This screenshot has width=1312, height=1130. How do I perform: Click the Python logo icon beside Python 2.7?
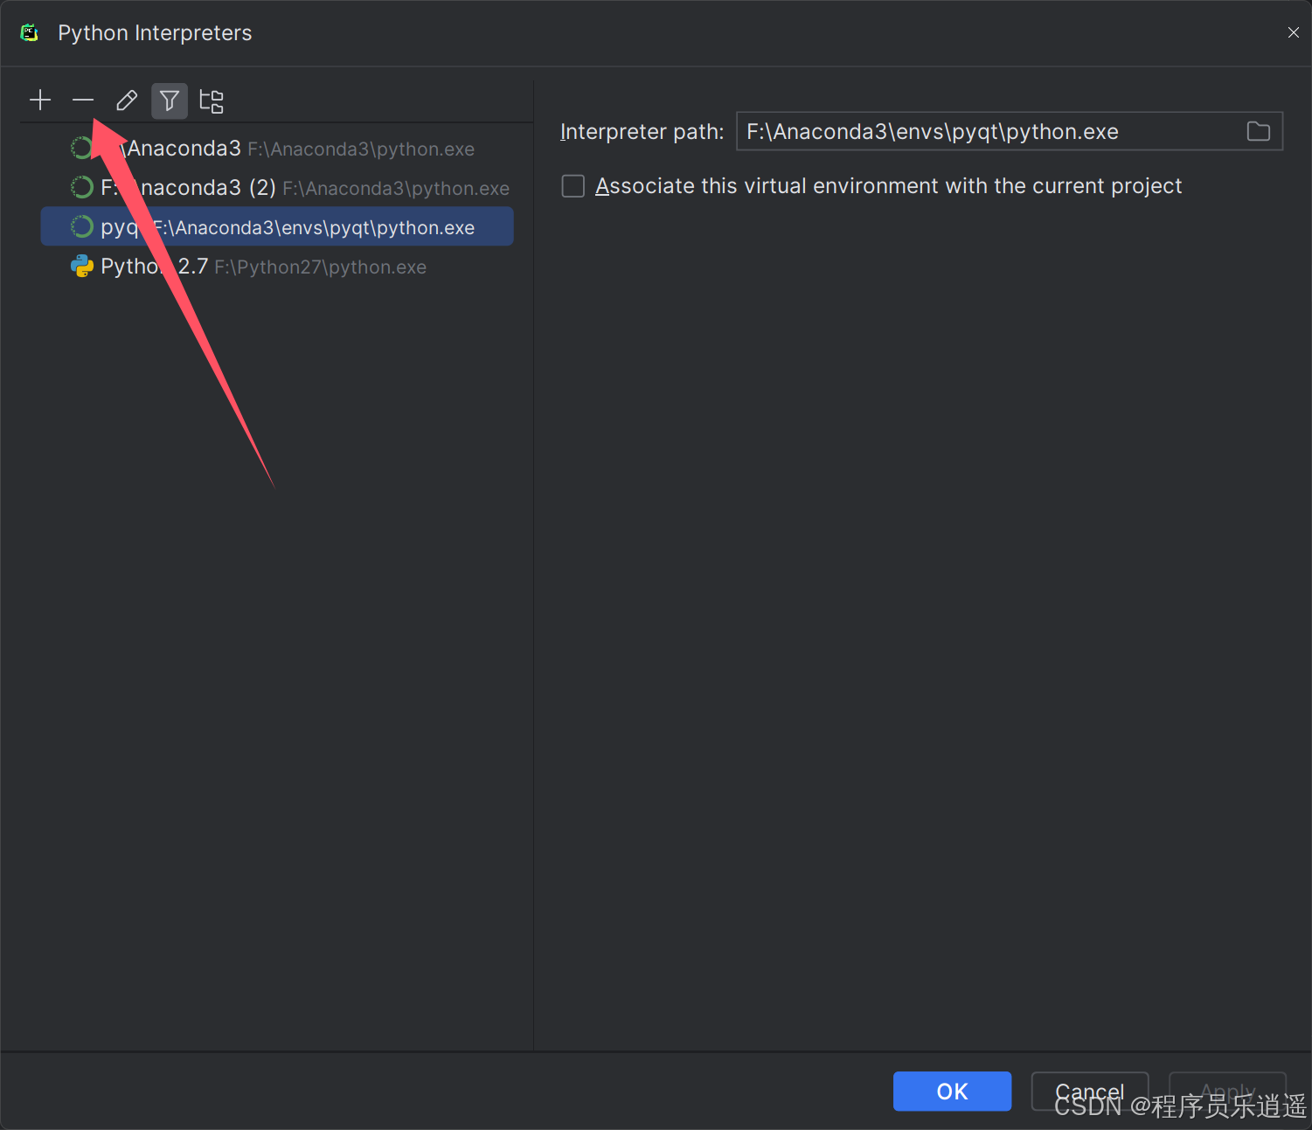[82, 267]
